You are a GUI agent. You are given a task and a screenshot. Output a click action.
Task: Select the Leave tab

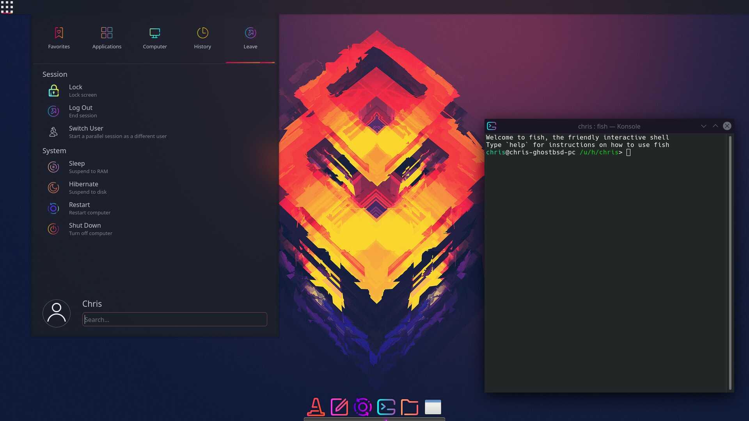(x=250, y=39)
